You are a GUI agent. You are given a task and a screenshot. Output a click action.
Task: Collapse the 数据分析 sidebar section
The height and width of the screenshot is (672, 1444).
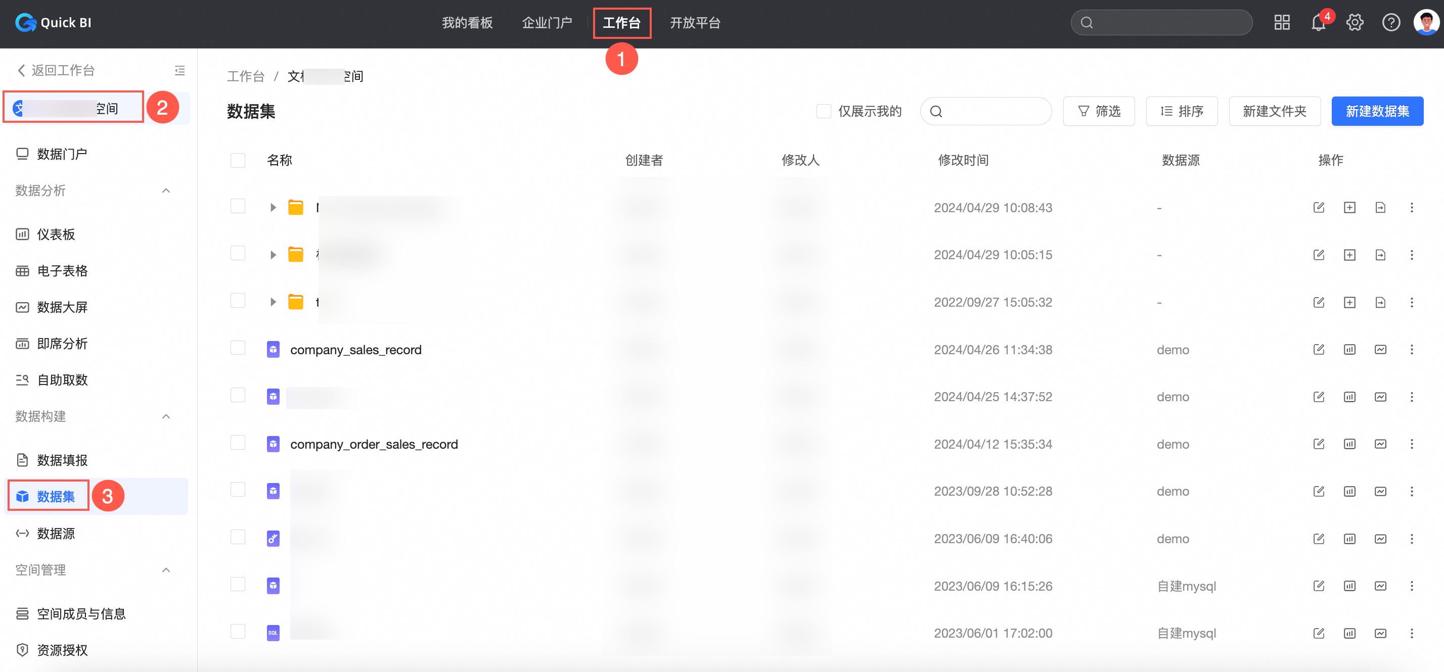tap(166, 191)
